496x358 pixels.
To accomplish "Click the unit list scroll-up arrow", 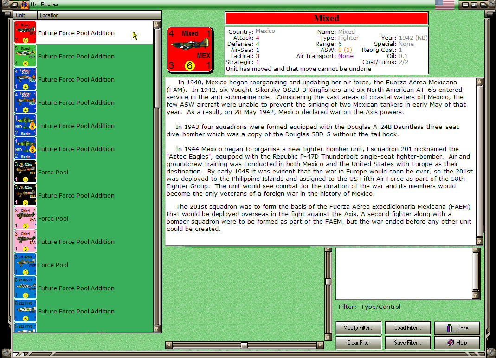I will [157, 25].
